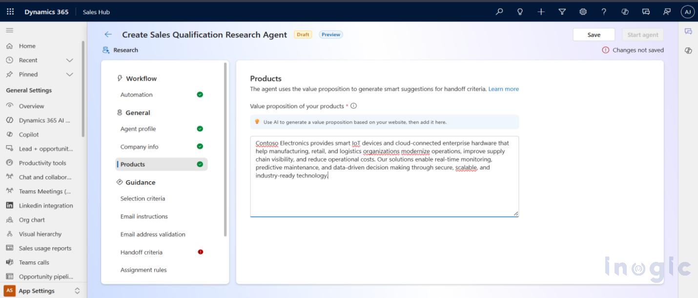The height and width of the screenshot is (298, 698).
Task: Open the Agent profile section
Action: (x=138, y=129)
